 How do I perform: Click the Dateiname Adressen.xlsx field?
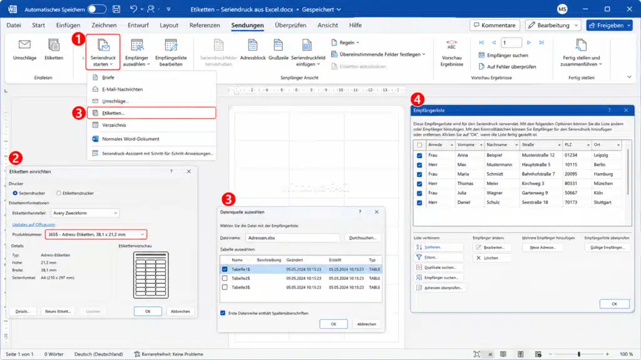point(293,237)
